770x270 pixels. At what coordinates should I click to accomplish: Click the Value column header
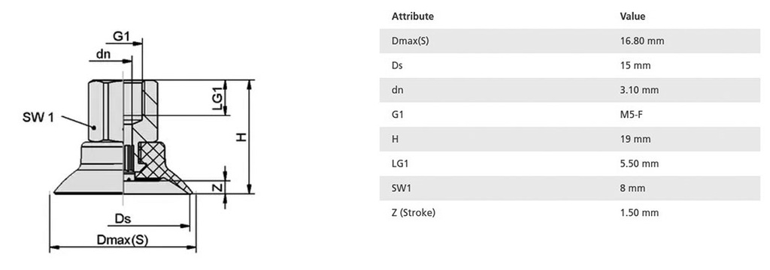632,16
